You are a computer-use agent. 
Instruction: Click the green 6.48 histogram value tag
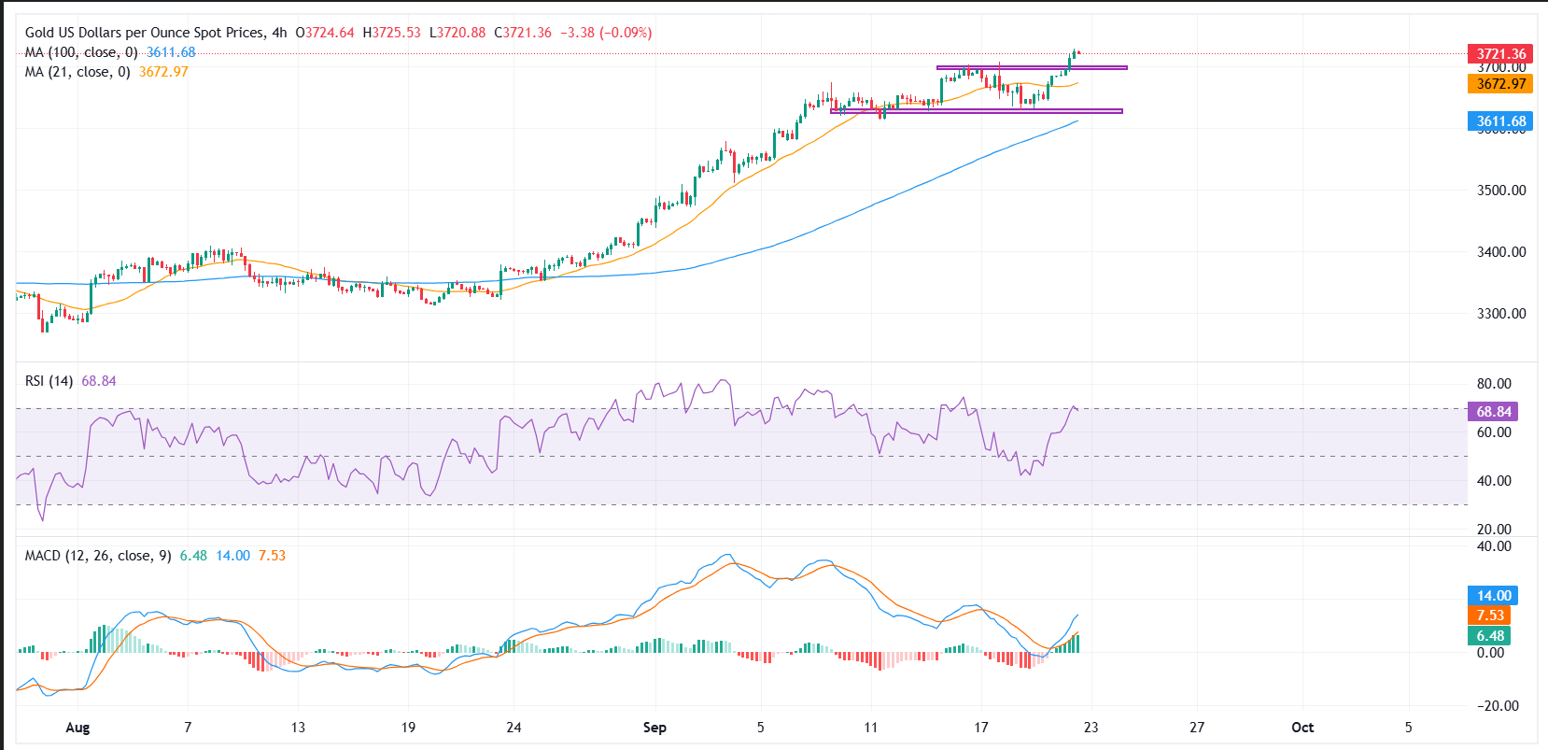(x=1490, y=636)
